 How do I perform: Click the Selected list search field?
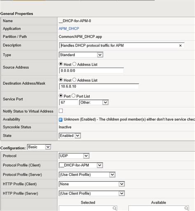pos(88,209)
